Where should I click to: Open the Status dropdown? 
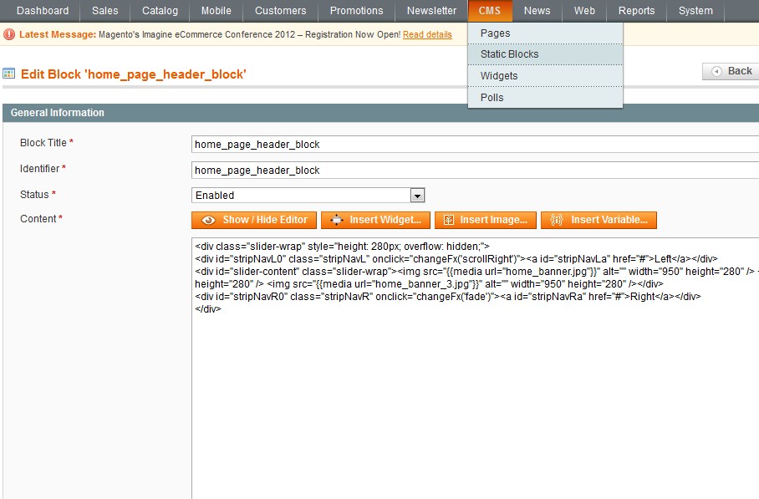click(x=416, y=194)
